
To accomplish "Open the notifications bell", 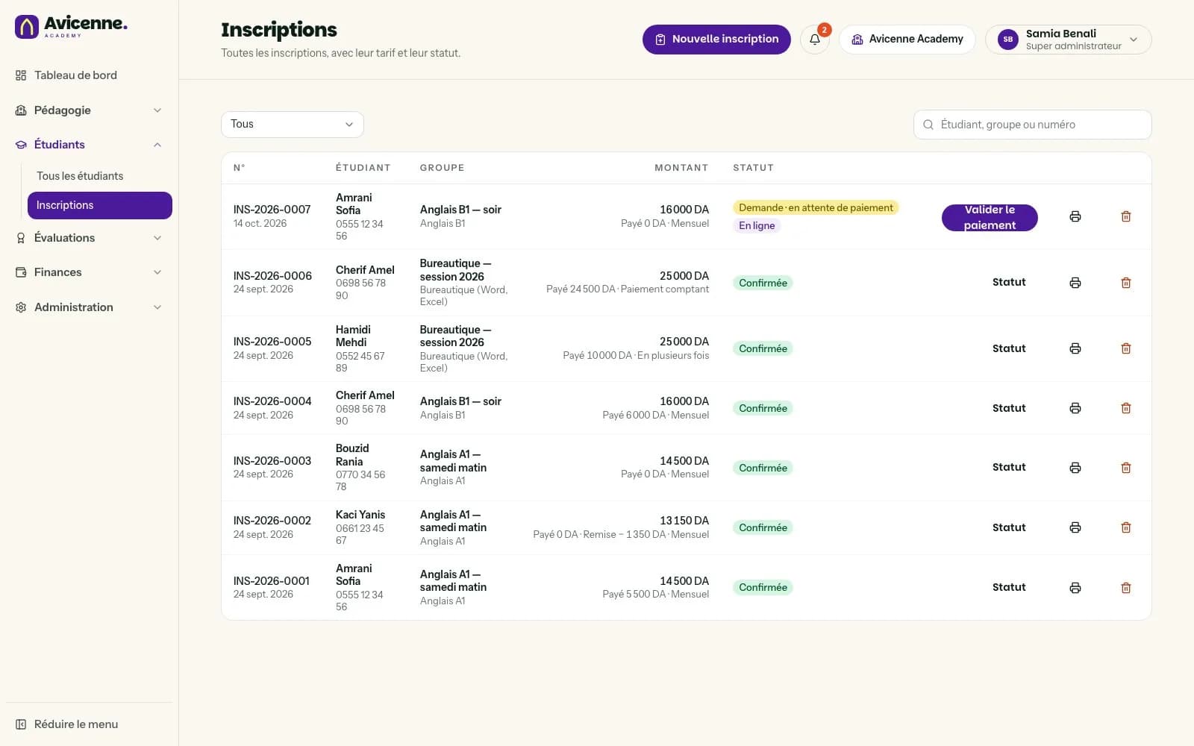I will (815, 40).
